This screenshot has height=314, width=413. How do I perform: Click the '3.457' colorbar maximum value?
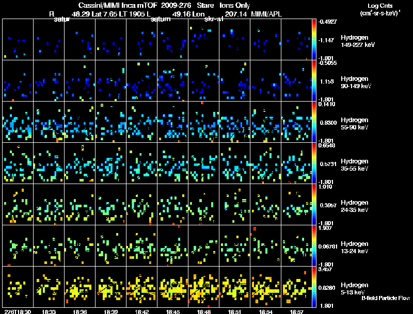[x=325, y=269]
